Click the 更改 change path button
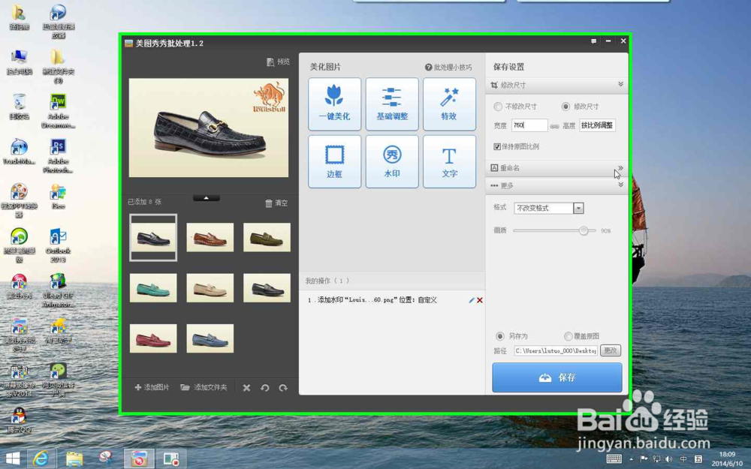 610,350
